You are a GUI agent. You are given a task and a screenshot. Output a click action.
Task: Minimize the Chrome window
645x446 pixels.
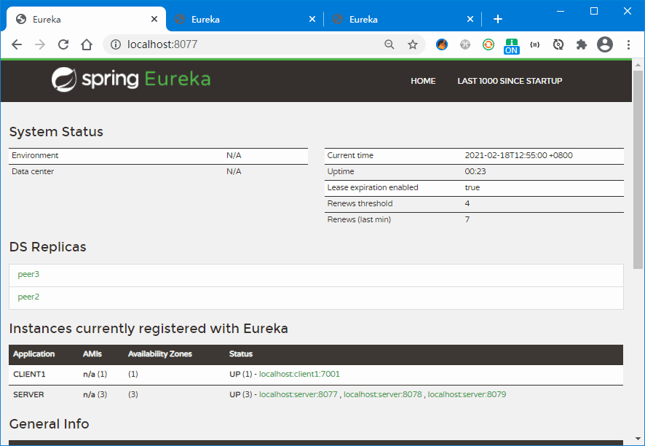tap(561, 11)
